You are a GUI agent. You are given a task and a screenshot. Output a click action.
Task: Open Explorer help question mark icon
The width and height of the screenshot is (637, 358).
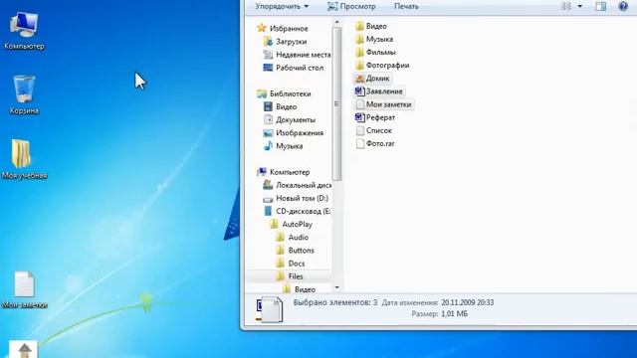[x=623, y=6]
